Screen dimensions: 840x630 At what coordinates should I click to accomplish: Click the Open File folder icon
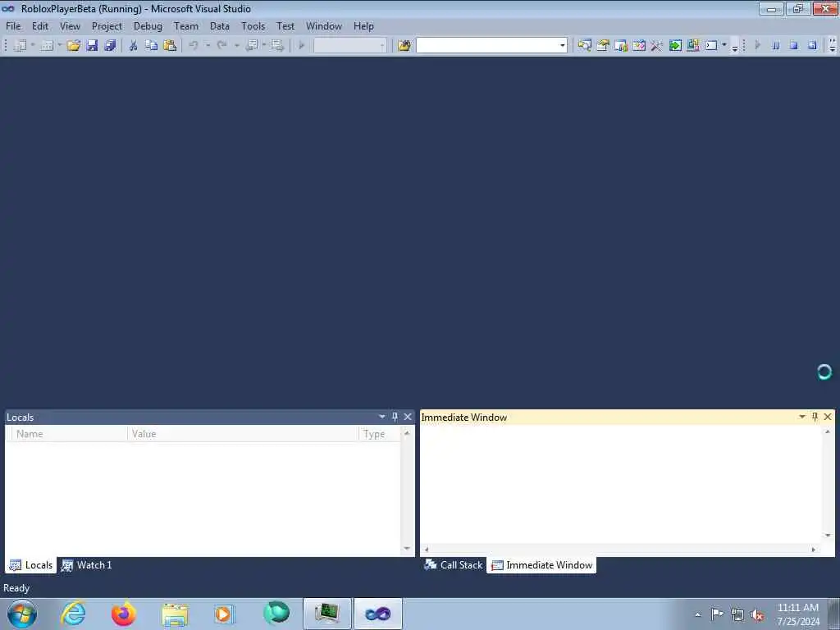[73, 46]
